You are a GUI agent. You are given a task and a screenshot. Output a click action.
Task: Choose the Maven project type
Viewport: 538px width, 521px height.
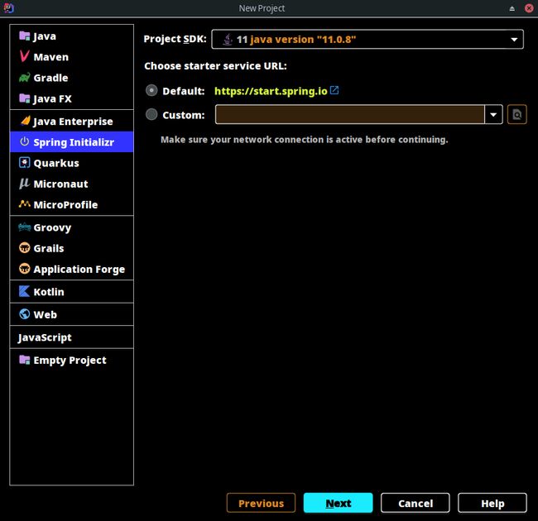(x=72, y=57)
